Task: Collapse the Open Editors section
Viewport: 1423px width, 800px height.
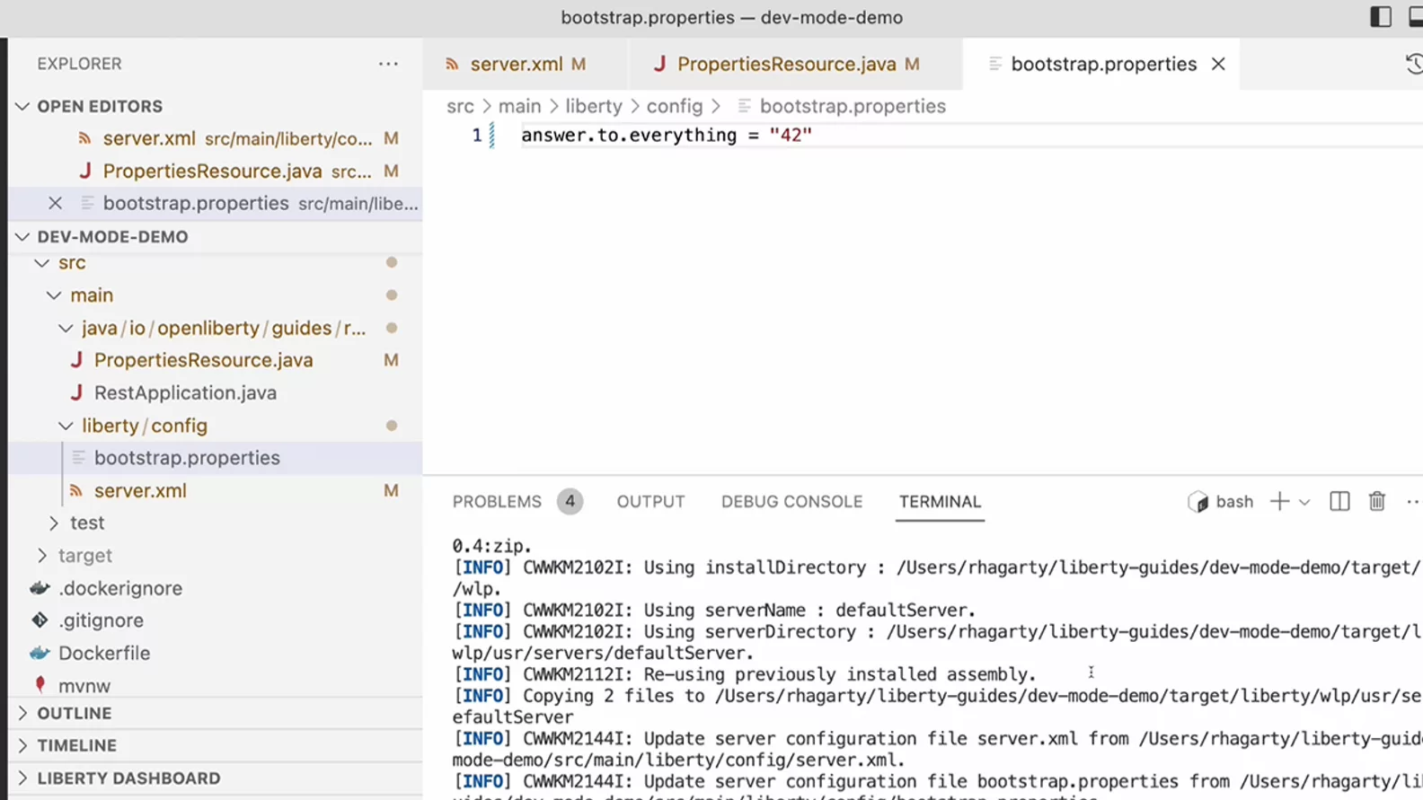Action: click(99, 106)
